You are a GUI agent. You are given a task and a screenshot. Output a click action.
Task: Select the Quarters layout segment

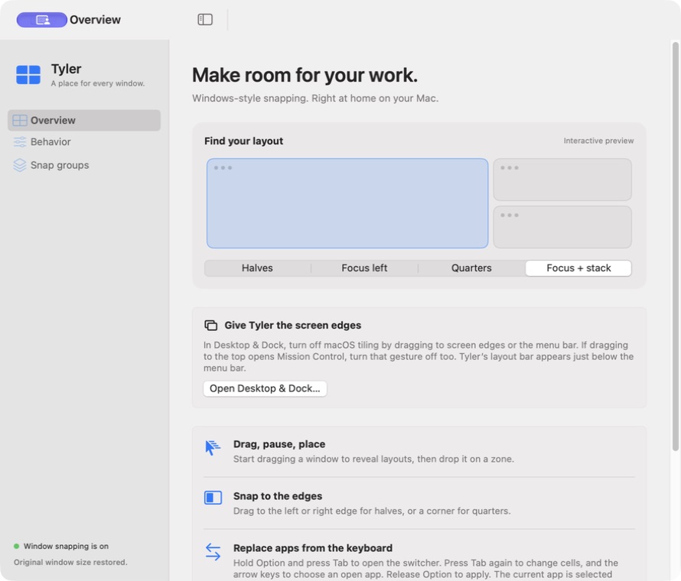471,268
